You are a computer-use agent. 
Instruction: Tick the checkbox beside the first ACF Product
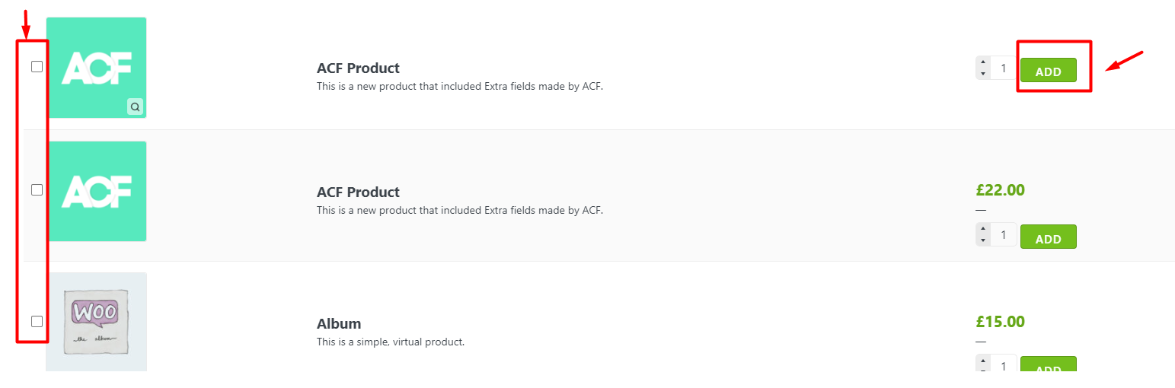[37, 66]
